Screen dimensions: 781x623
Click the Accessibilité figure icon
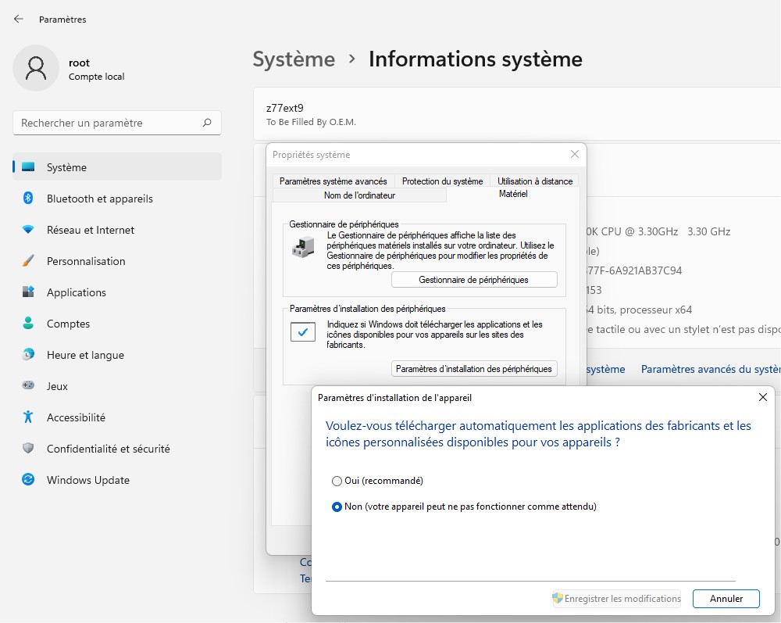click(x=28, y=417)
